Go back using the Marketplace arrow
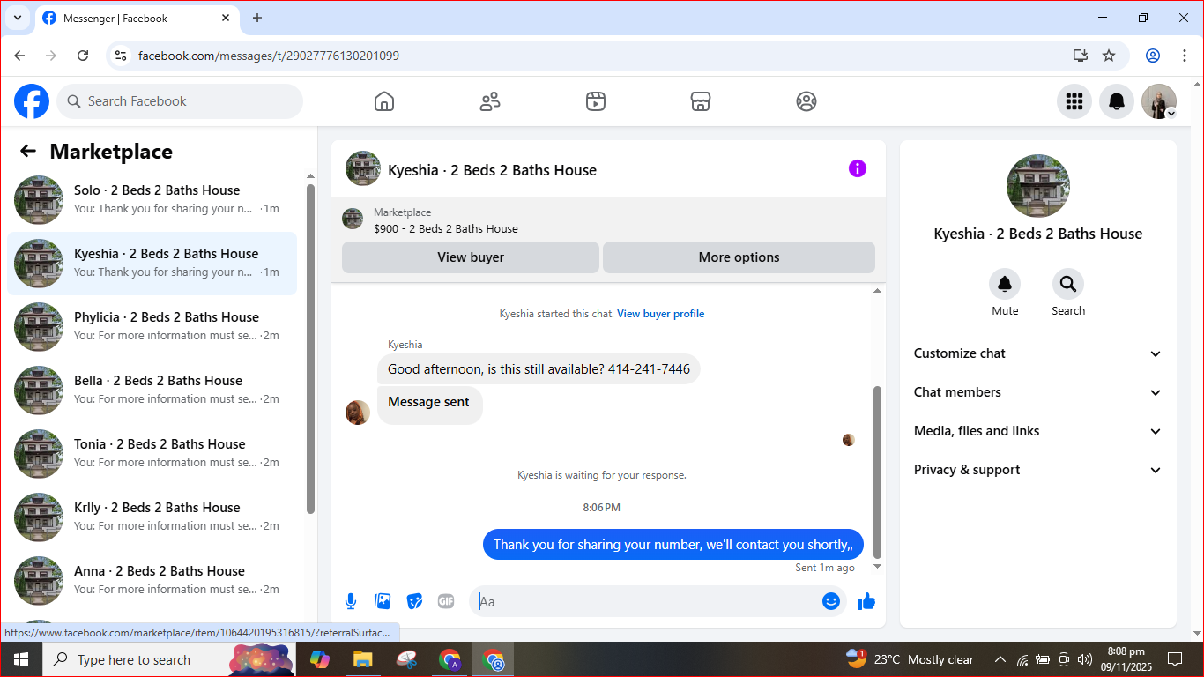The image size is (1204, 677). pyautogui.click(x=28, y=152)
